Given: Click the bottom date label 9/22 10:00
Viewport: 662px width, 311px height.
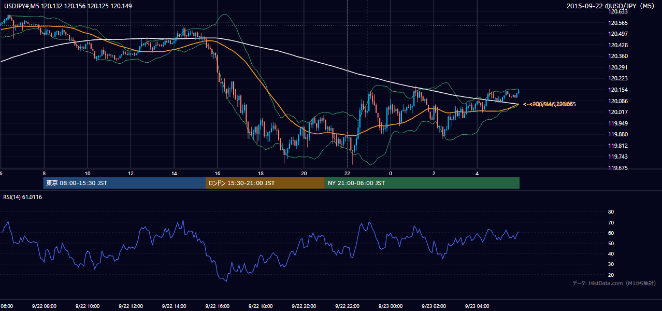Looking at the screenshot, I should pyautogui.click(x=87, y=306).
